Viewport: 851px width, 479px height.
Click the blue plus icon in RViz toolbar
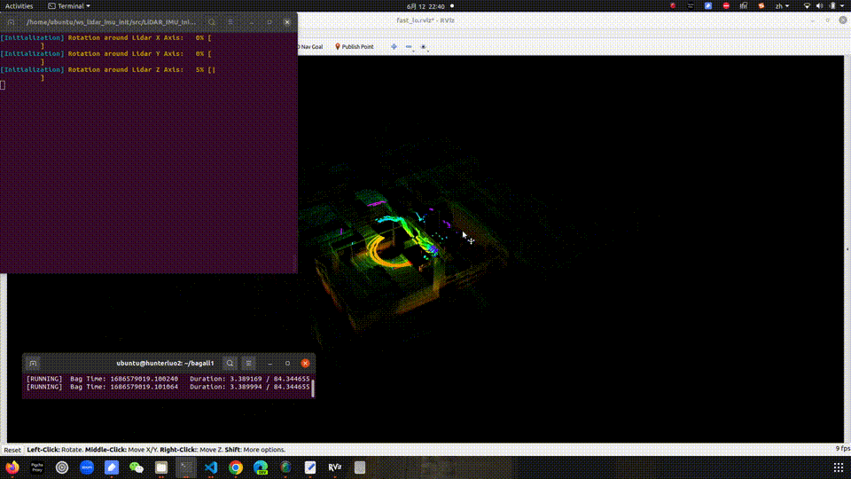click(x=394, y=47)
